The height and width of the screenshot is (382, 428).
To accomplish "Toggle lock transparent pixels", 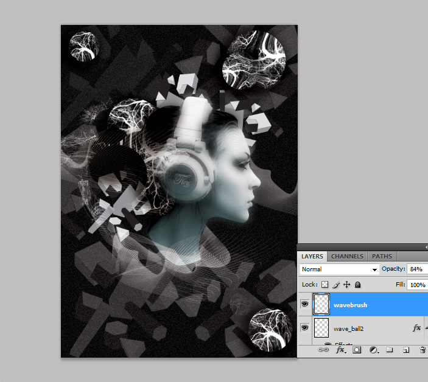I will click(325, 284).
